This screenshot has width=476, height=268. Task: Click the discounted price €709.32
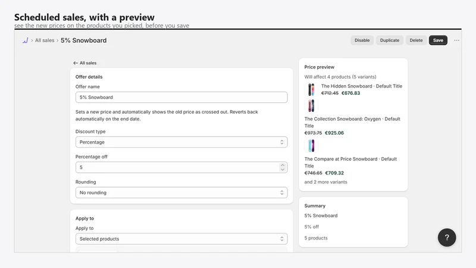pyautogui.click(x=334, y=173)
